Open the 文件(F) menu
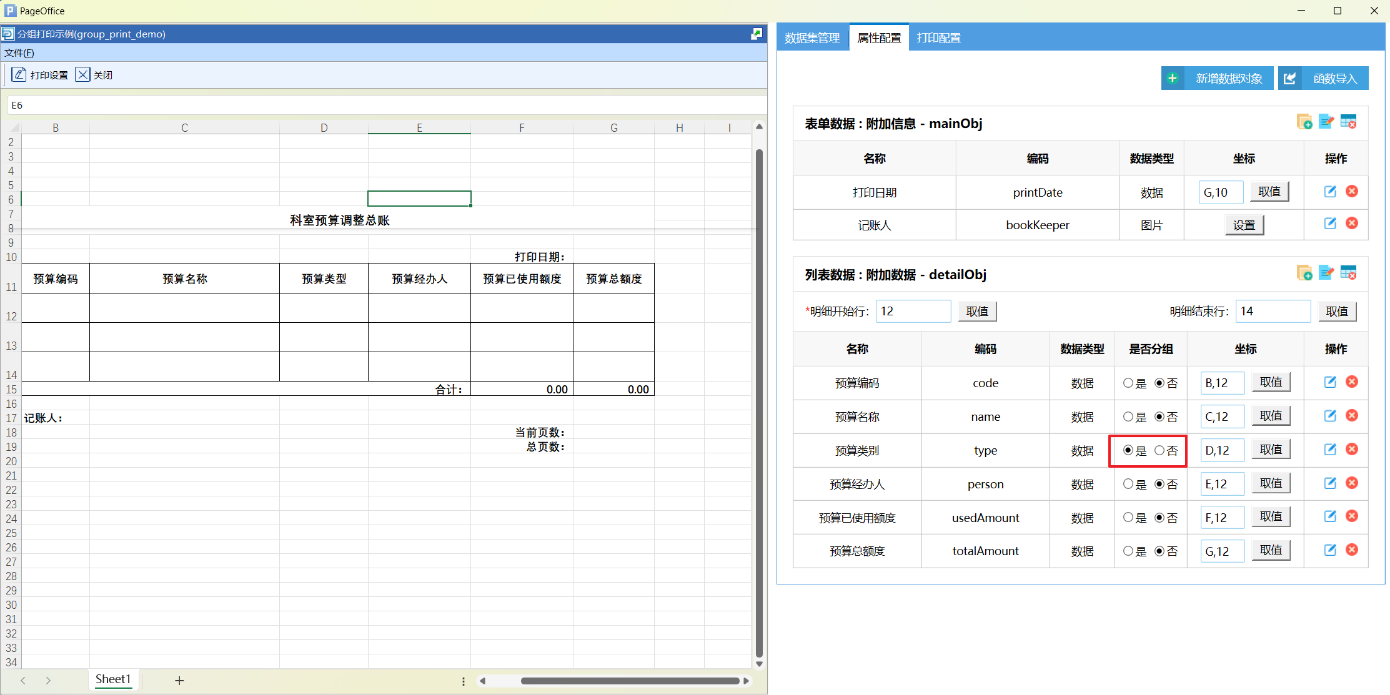The width and height of the screenshot is (1390, 695). [19, 53]
